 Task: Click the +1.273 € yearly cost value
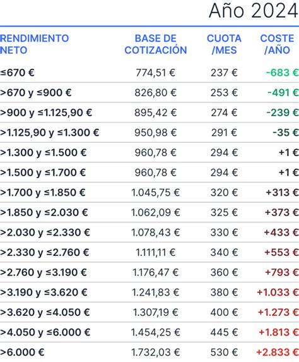pos(278,312)
